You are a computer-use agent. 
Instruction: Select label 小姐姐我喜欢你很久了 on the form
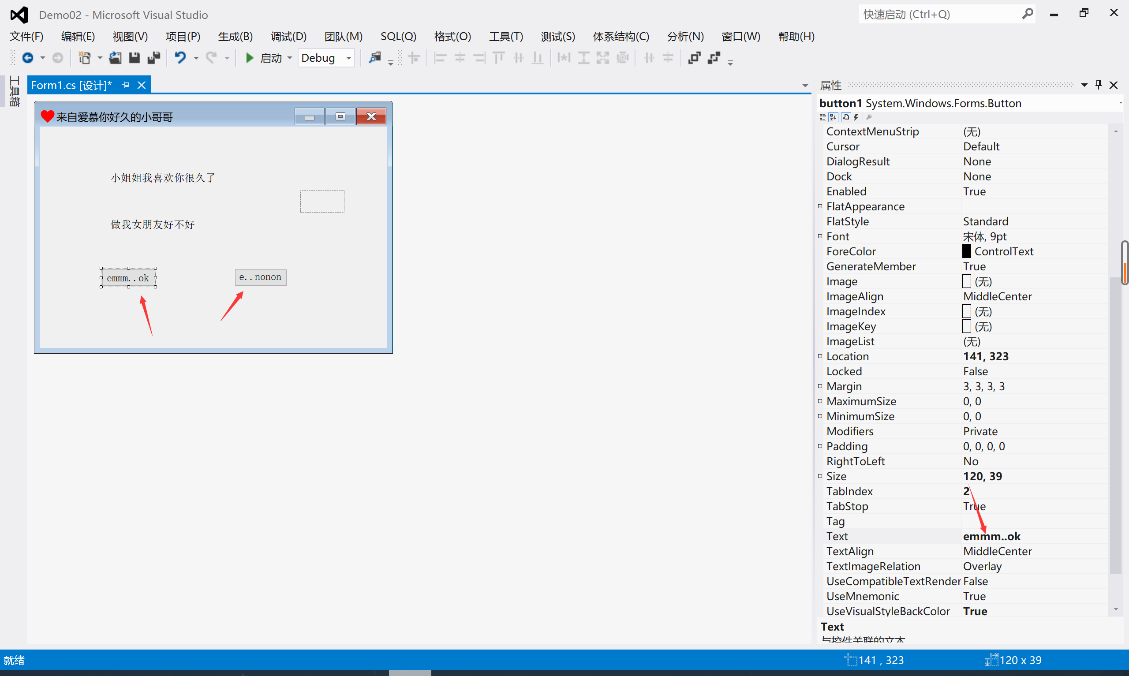163,178
